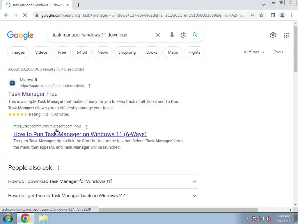Filter results by Images
The width and height of the screenshot is (298, 224).
tap(18, 52)
